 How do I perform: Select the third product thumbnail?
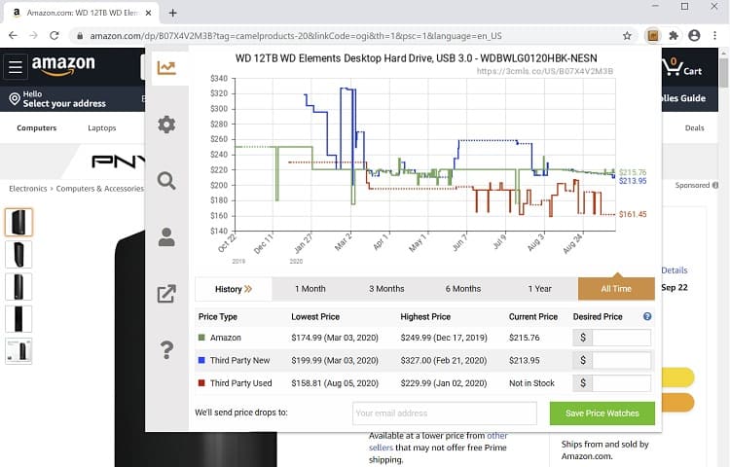pos(18,287)
